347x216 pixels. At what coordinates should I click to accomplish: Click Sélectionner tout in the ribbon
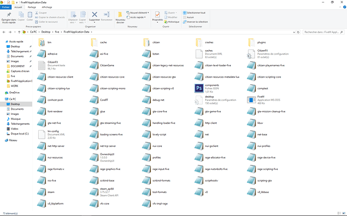(194, 13)
